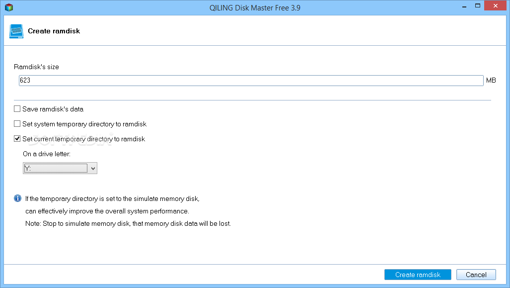Image resolution: width=510 pixels, height=288 pixels.
Task: Click the Create ramdisk memory icon
Action: 16,31
